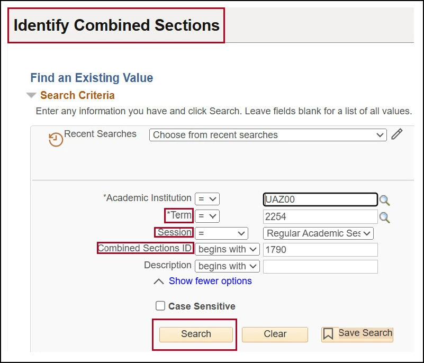Click the Save Search button

click(x=357, y=334)
